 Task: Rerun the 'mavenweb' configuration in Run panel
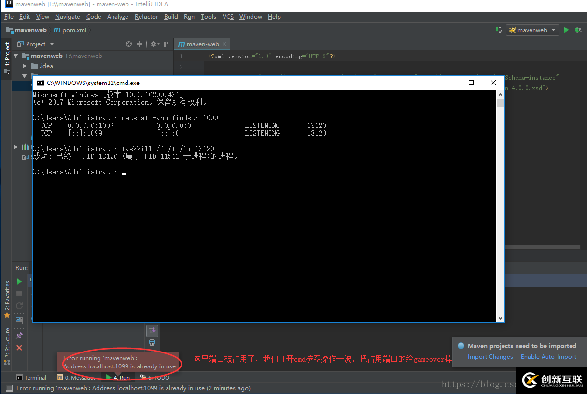[x=19, y=281]
